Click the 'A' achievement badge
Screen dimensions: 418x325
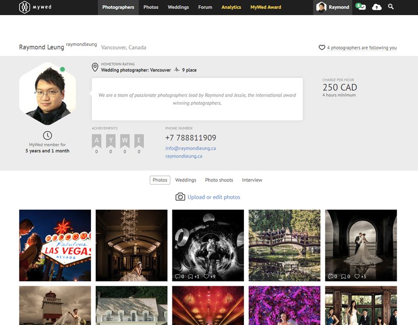point(97,141)
